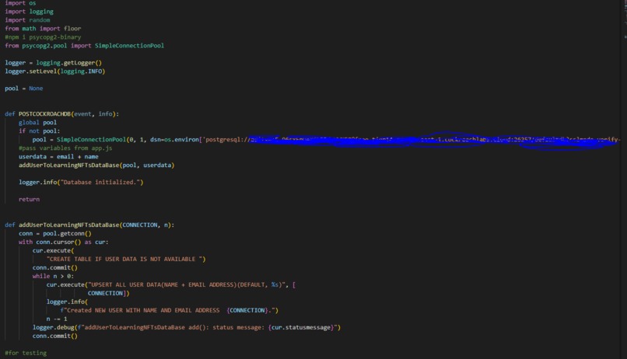Click 'SimpleConnectionPool' in the psycopg2 import line

(129, 46)
